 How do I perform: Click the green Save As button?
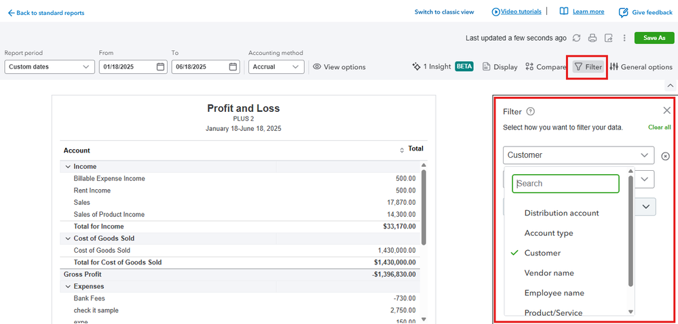pyautogui.click(x=654, y=38)
